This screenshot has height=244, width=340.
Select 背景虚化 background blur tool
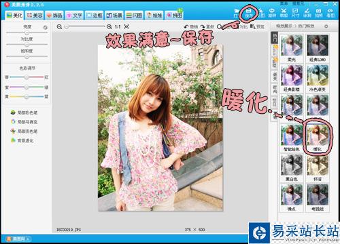pos(22,140)
